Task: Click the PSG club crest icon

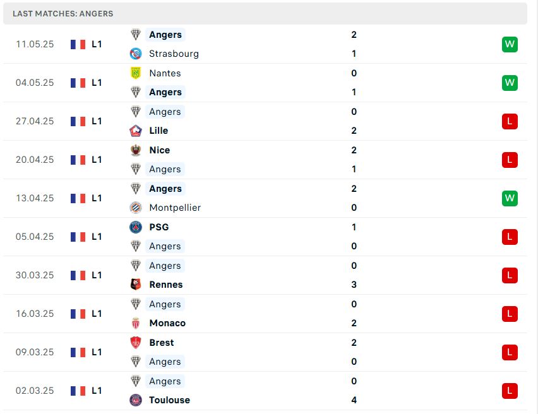Action: point(136,227)
